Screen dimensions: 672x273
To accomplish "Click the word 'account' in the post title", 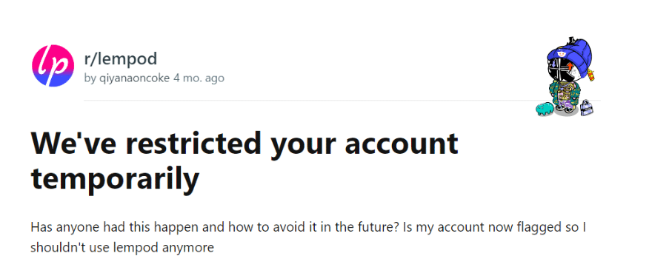I will 402,144.
